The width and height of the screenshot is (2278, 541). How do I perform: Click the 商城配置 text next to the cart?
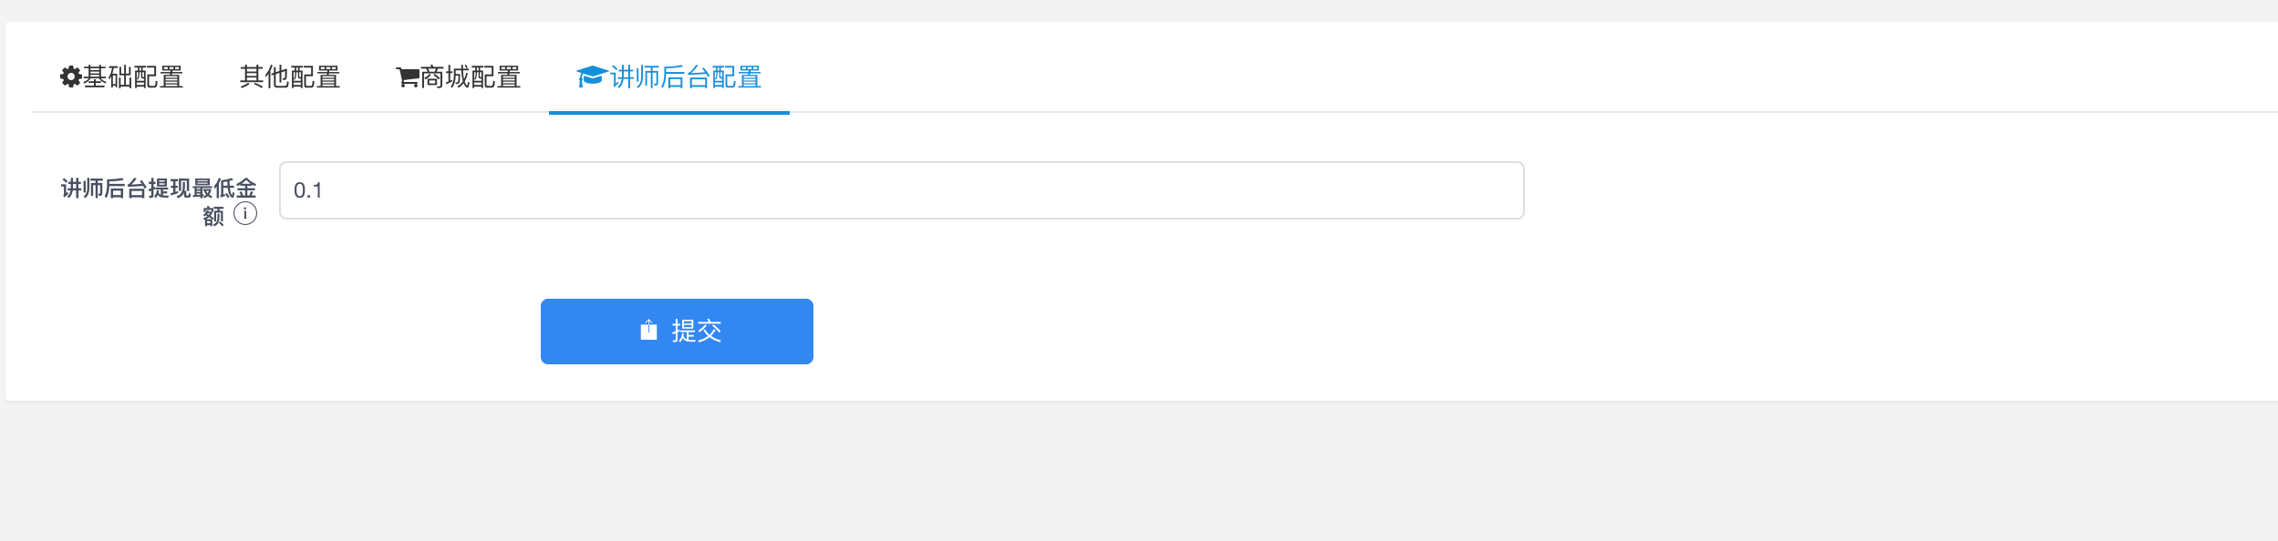471,77
